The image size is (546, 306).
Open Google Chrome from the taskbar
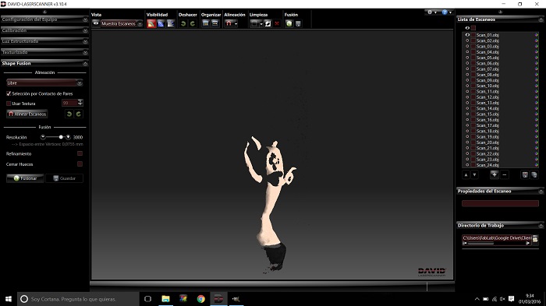pos(201,299)
